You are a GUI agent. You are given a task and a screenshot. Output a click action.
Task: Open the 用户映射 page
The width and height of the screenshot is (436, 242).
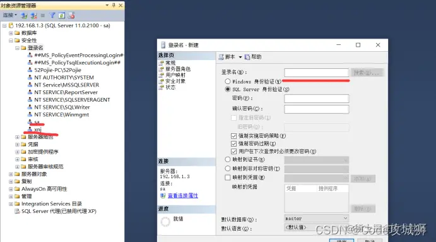175,75
